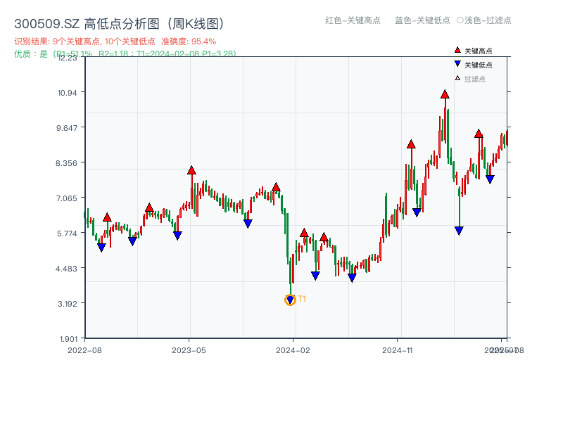Click the orange-circled T1 low point marker

pyautogui.click(x=290, y=300)
